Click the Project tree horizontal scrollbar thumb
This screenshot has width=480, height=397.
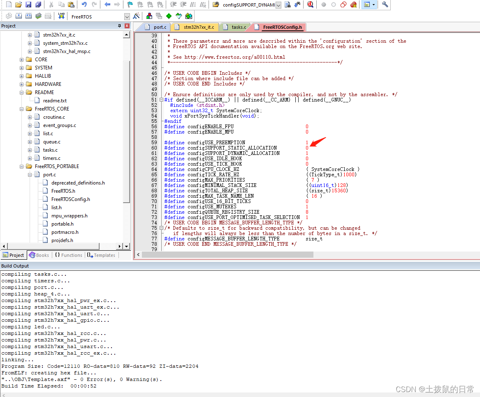53,246
